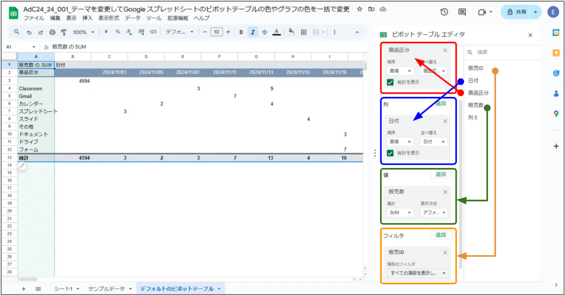
Task: Open the font family dropdown
Action: (180, 32)
